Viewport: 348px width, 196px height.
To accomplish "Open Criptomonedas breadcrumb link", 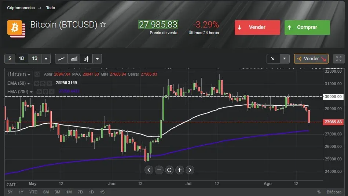I will coord(21,8).
